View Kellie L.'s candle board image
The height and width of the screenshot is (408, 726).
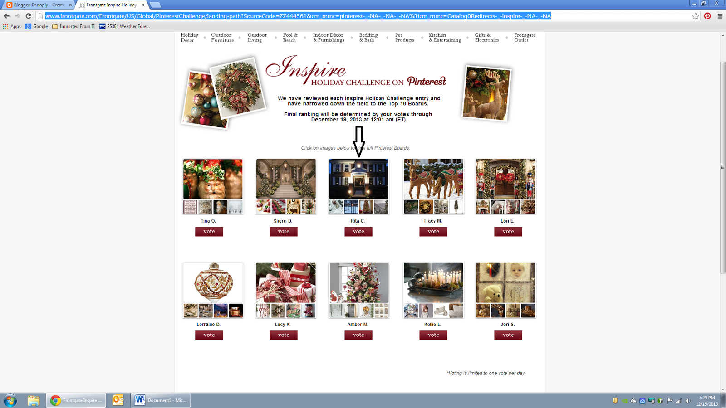433,290
